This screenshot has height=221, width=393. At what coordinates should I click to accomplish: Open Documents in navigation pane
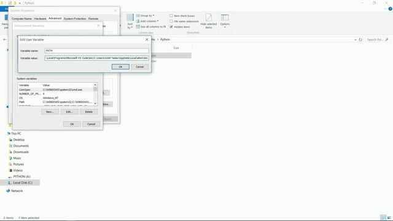point(21,146)
